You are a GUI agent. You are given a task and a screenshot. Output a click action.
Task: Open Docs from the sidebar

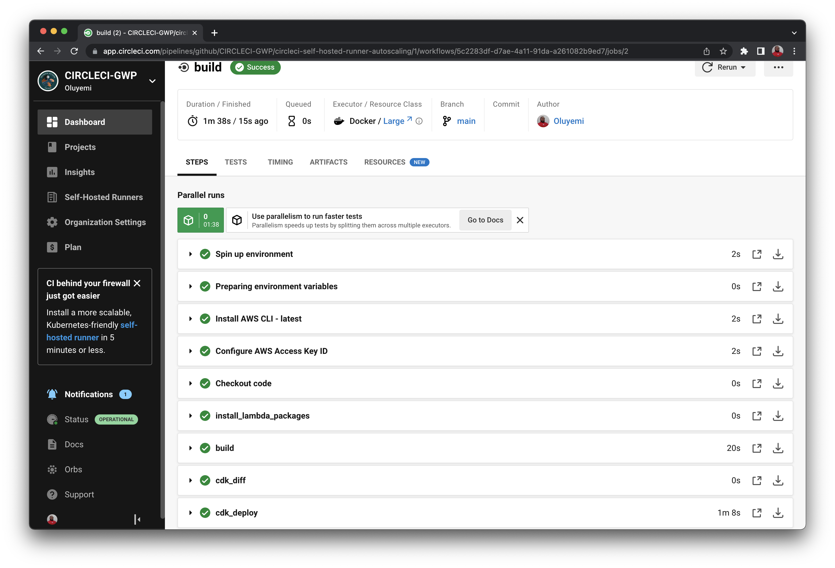coord(73,444)
